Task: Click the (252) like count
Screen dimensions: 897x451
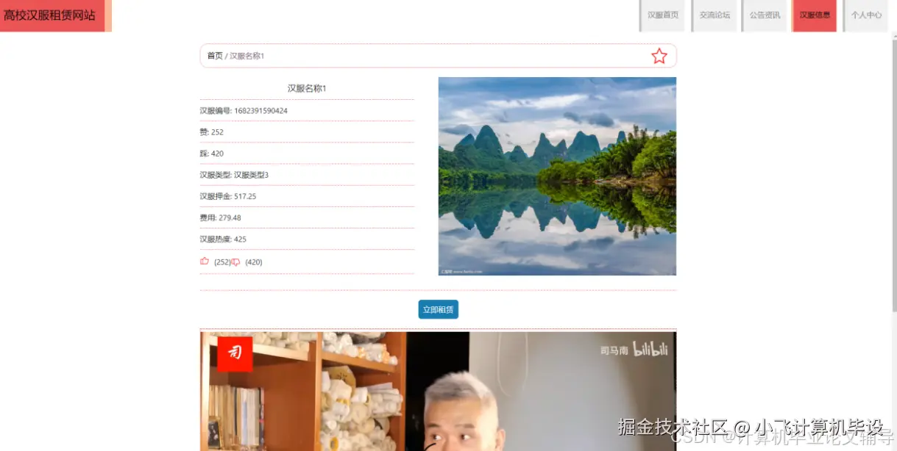Action: click(x=222, y=262)
